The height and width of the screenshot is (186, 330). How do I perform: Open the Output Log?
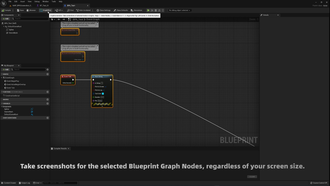24,183
